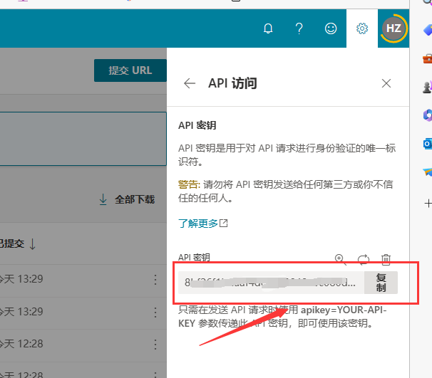432x378 pixels.
Task: Close the API 访问 panel
Action: (x=386, y=83)
